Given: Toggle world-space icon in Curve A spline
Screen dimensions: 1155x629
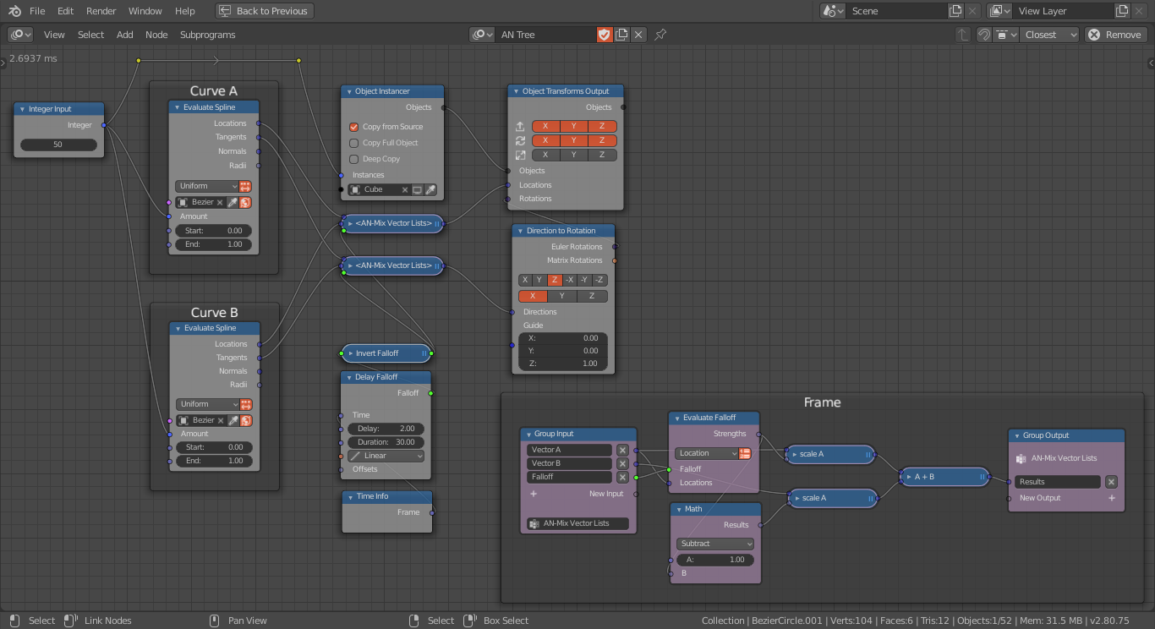Looking at the screenshot, I should pyautogui.click(x=245, y=202).
